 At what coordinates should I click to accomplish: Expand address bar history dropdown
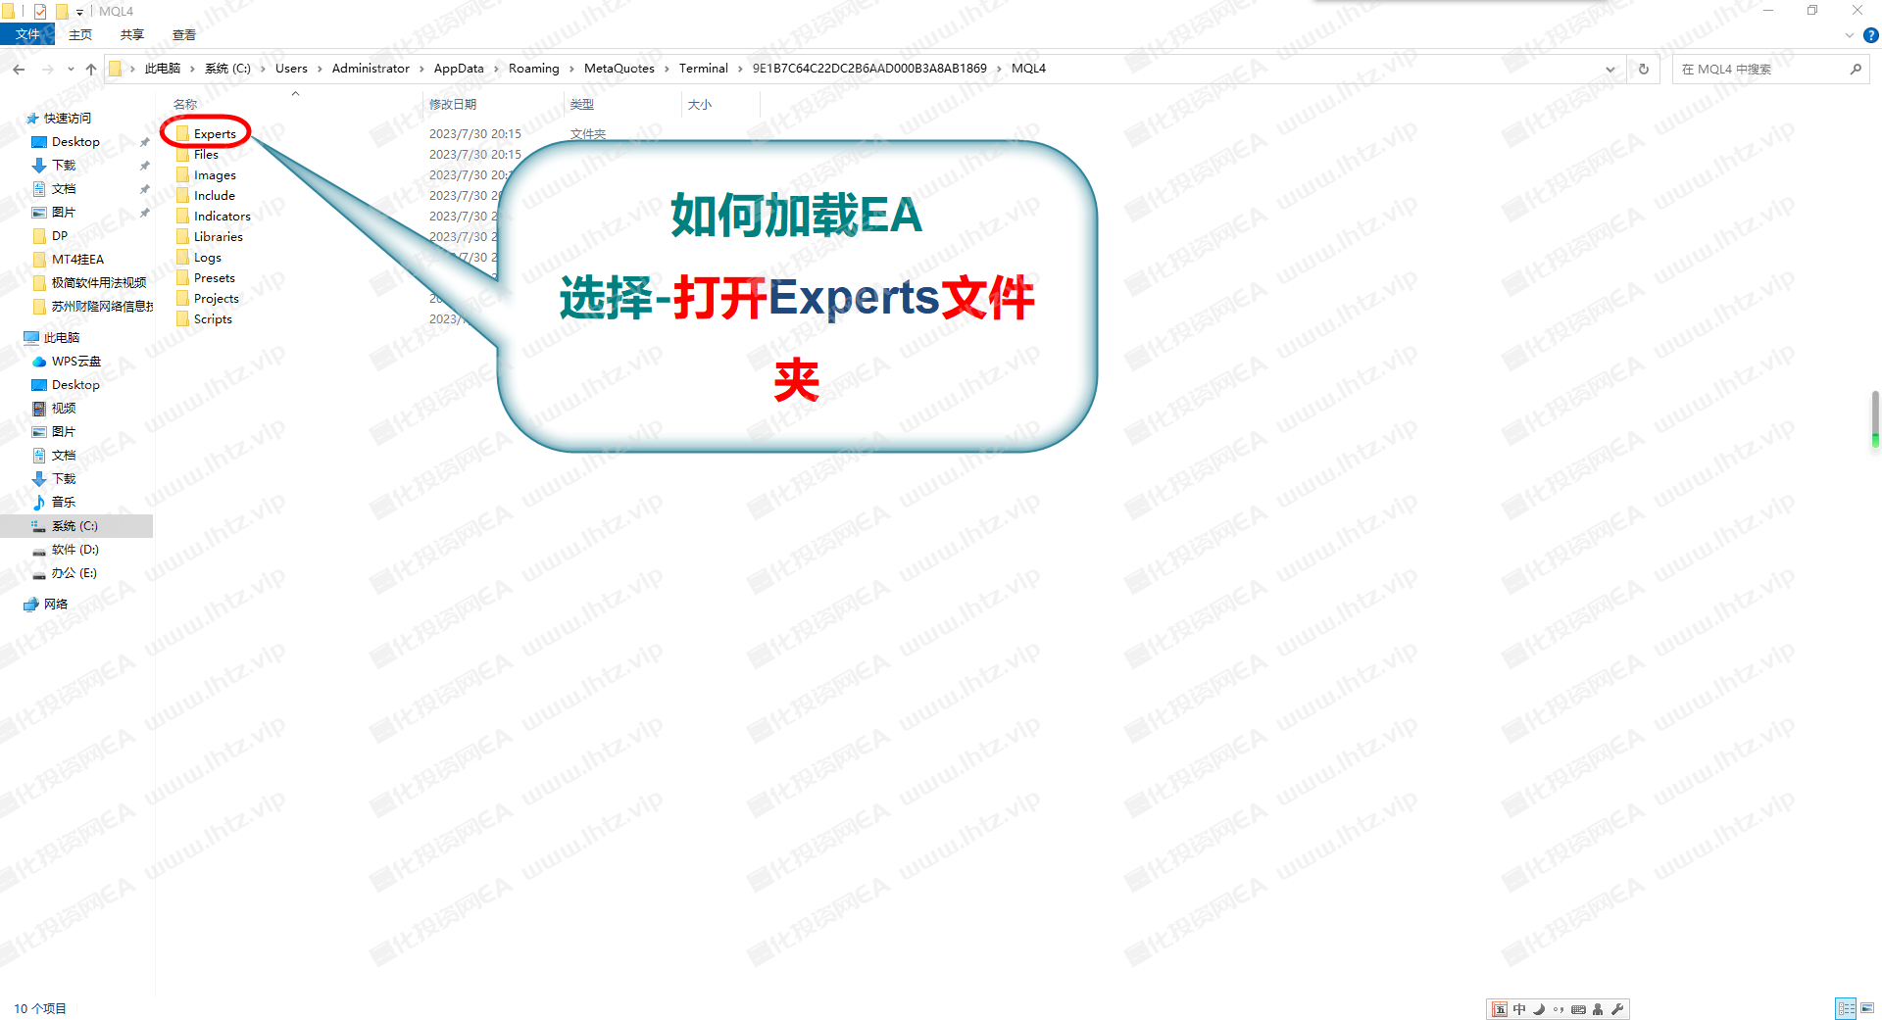(x=1610, y=69)
